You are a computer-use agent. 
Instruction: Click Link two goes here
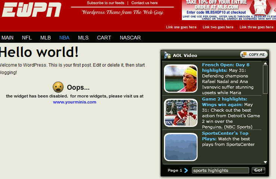pyautogui.click(x=218, y=27)
